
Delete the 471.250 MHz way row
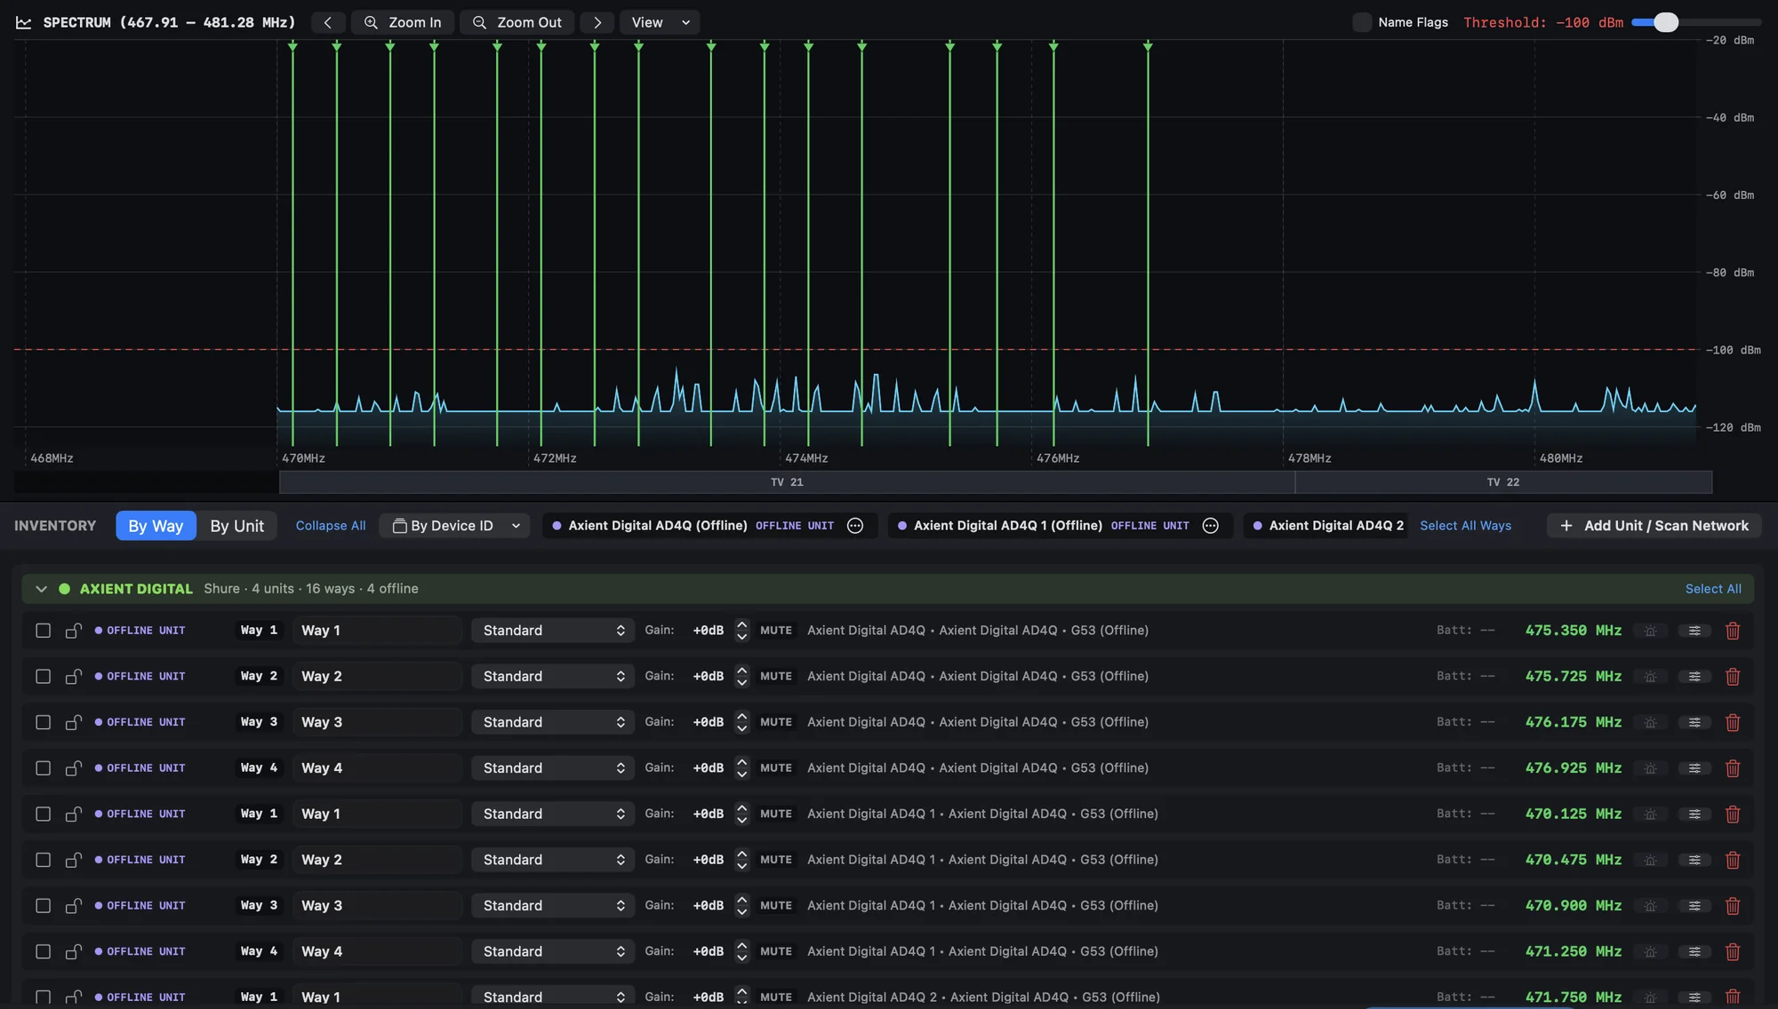[x=1733, y=951]
